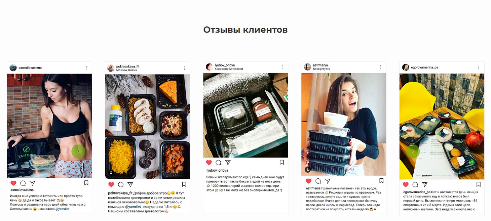
Task: Click share arrow icon on lyubov_orlova post
Action: click(228, 162)
